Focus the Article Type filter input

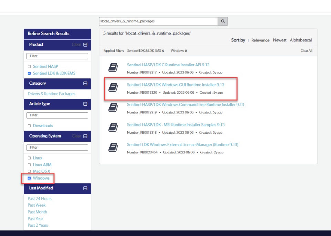[x=57, y=115]
